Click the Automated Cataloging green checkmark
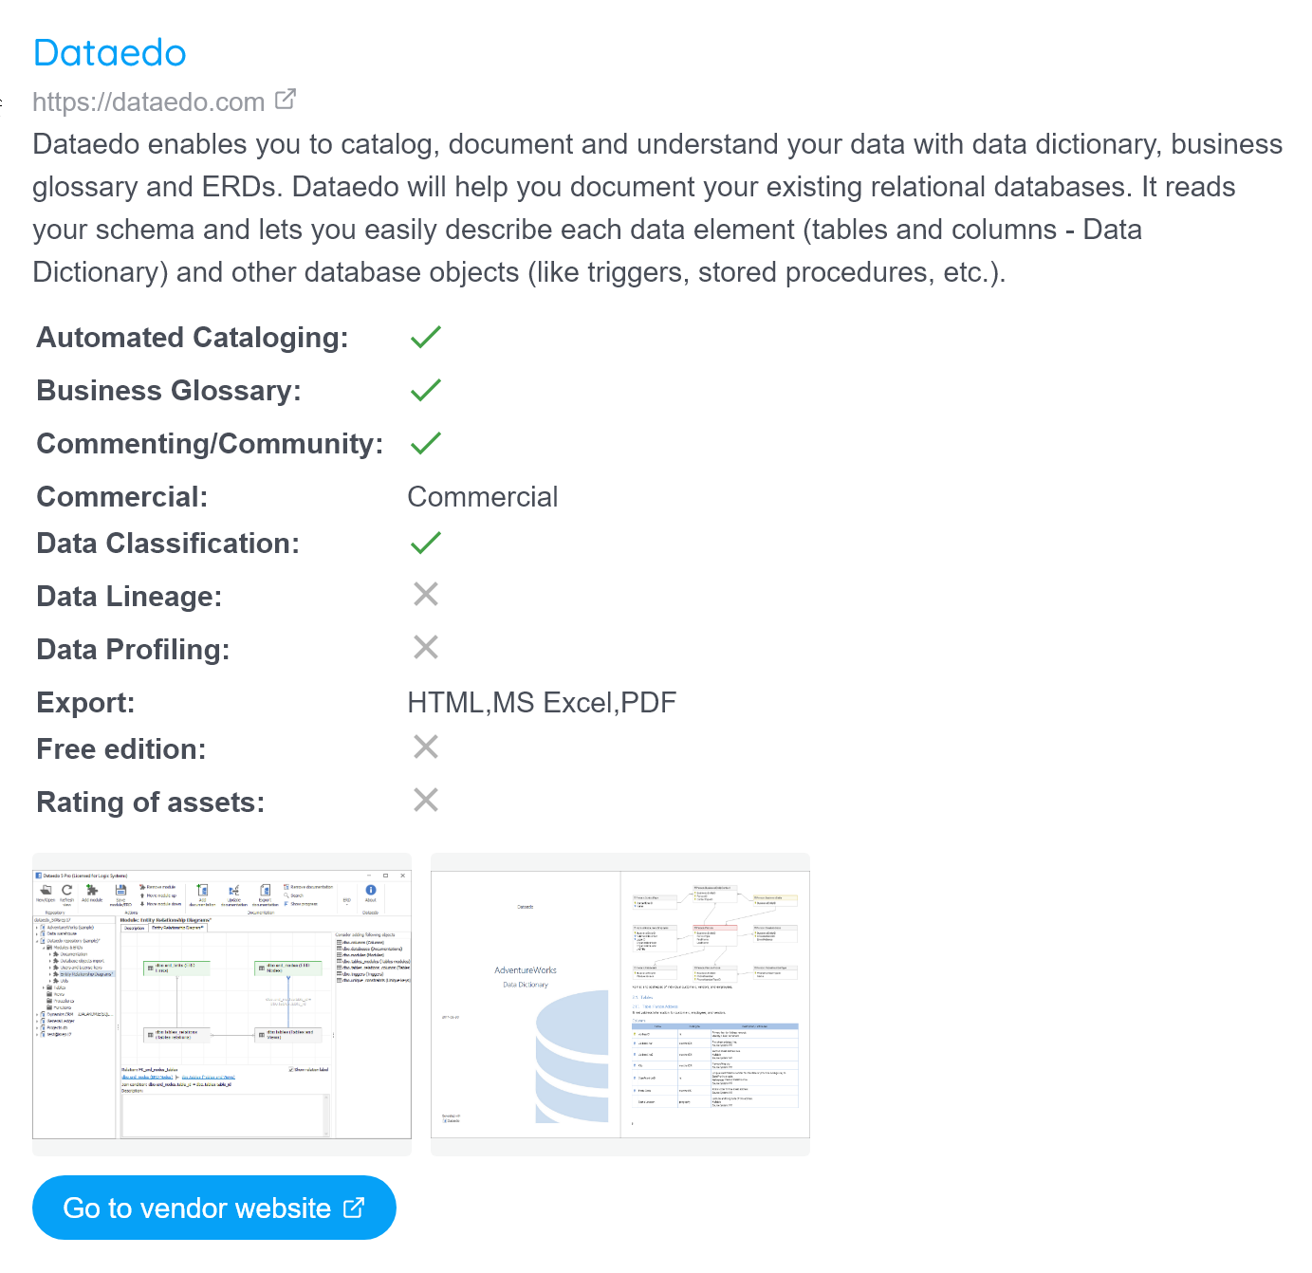This screenshot has width=1312, height=1273. [x=426, y=337]
